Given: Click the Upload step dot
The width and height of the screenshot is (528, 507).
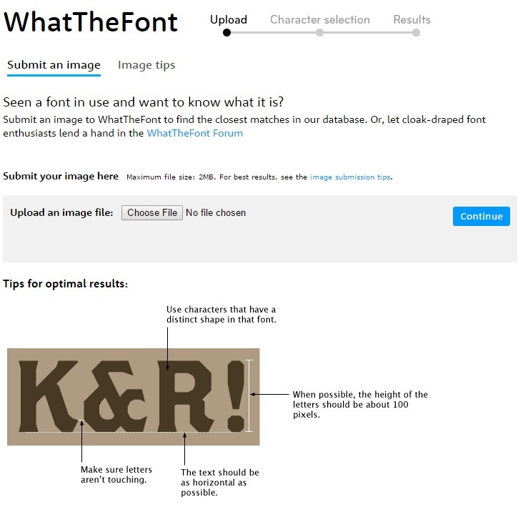Looking at the screenshot, I should click(227, 33).
